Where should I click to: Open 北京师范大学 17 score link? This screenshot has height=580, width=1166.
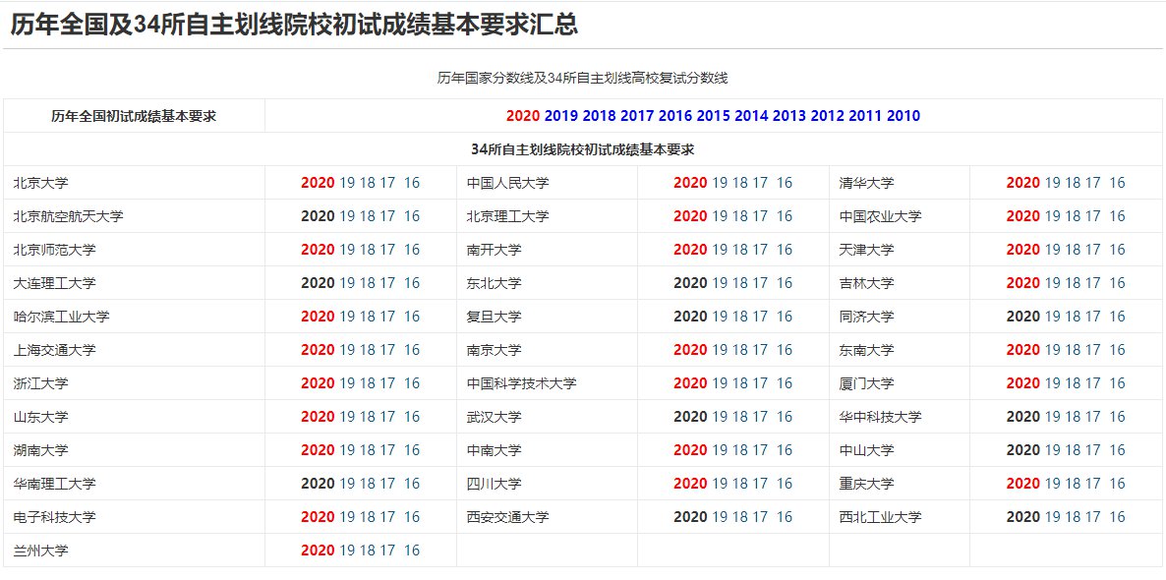[387, 250]
